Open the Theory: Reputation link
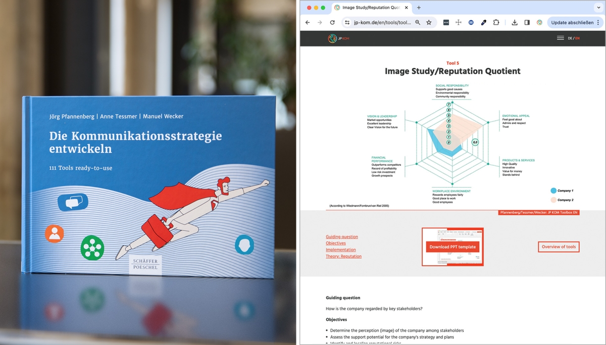 [x=343, y=256]
